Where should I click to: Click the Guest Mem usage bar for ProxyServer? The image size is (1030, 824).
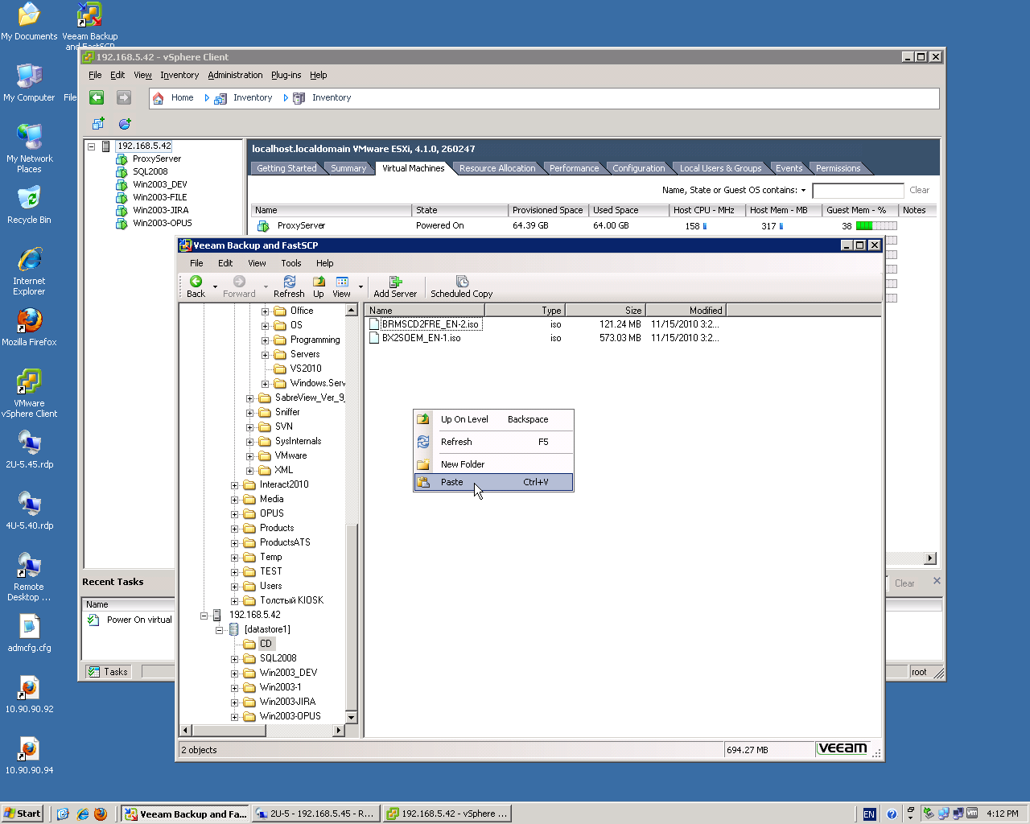[876, 226]
